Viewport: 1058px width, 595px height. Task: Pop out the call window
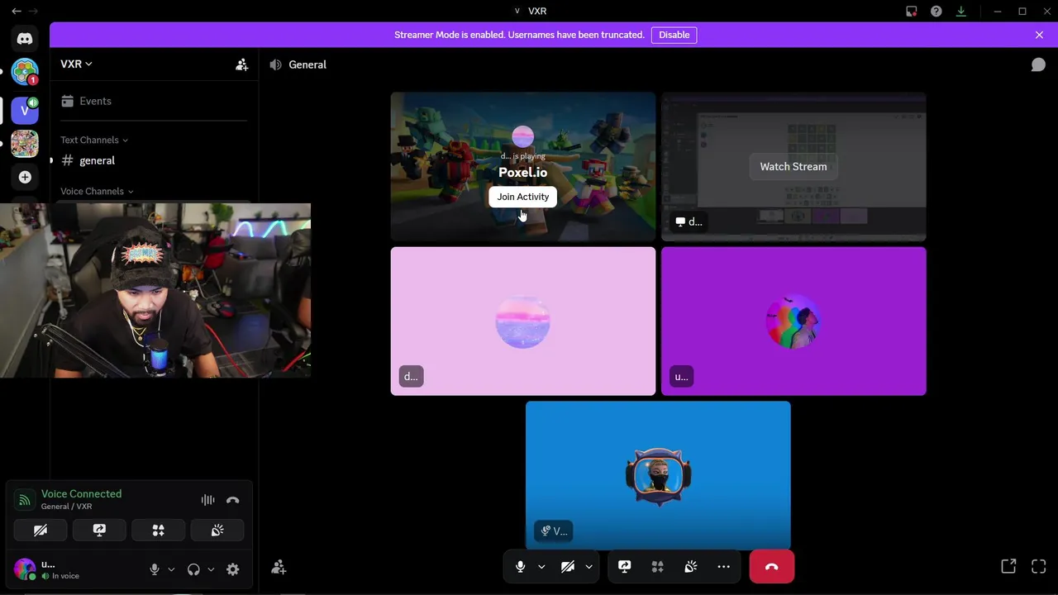[1008, 566]
